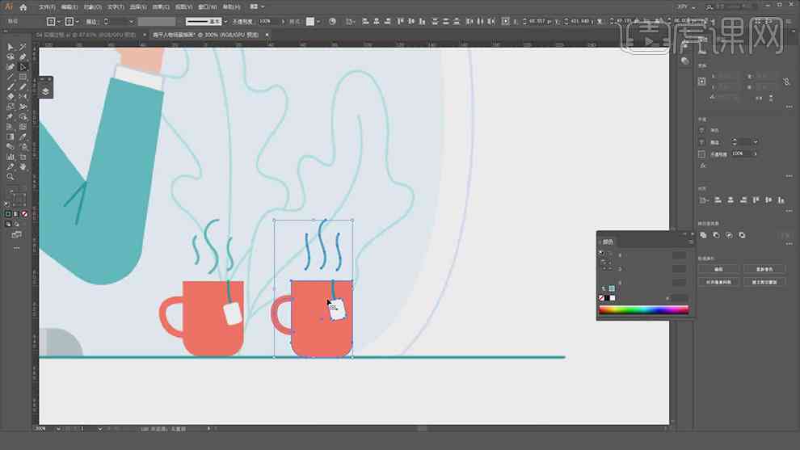Pick a color from the spectrum bar
800x450 pixels.
(x=644, y=309)
